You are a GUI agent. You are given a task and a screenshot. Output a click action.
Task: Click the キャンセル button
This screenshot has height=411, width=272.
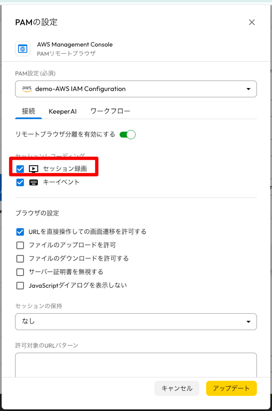coord(177,388)
